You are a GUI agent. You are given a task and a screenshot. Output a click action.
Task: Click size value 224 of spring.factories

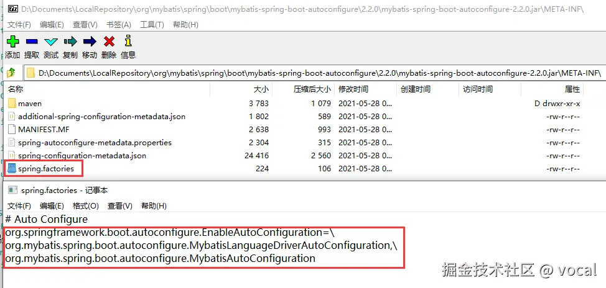[262, 168]
